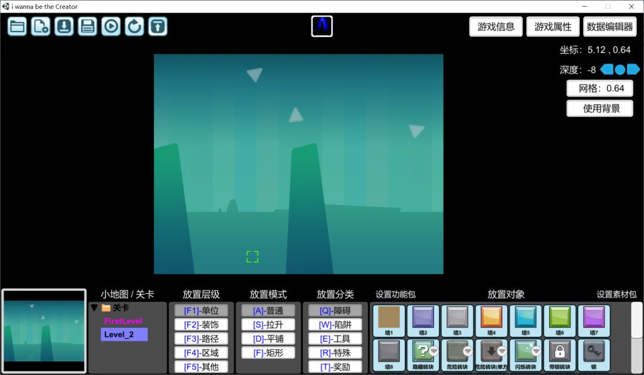
Task: Open the 游戏信息 tab
Action: pyautogui.click(x=496, y=27)
